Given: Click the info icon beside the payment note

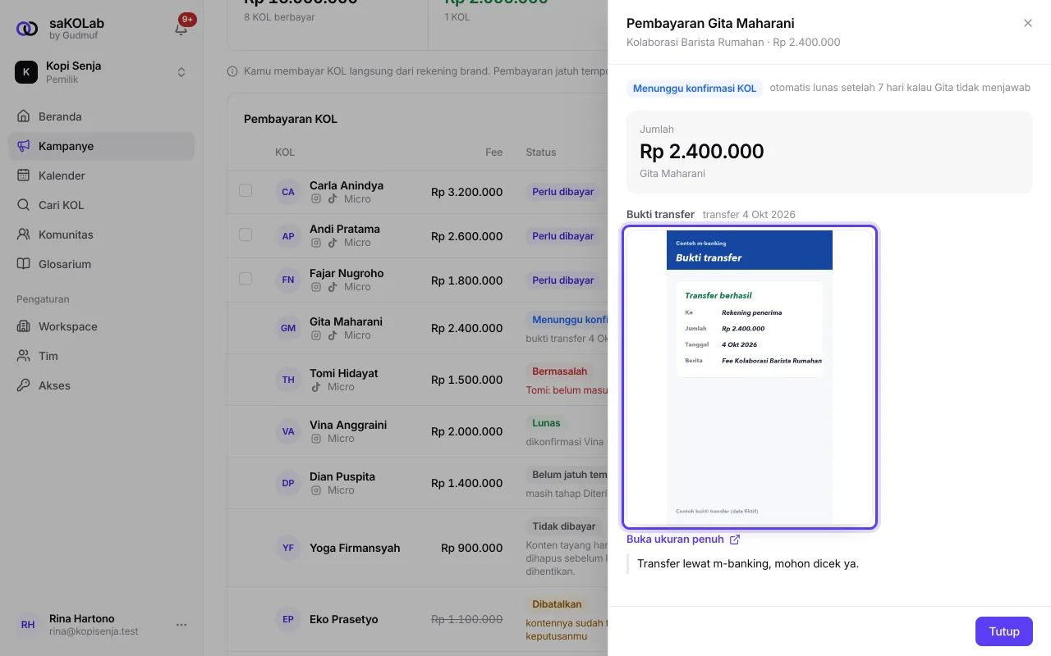Looking at the screenshot, I should tap(232, 71).
